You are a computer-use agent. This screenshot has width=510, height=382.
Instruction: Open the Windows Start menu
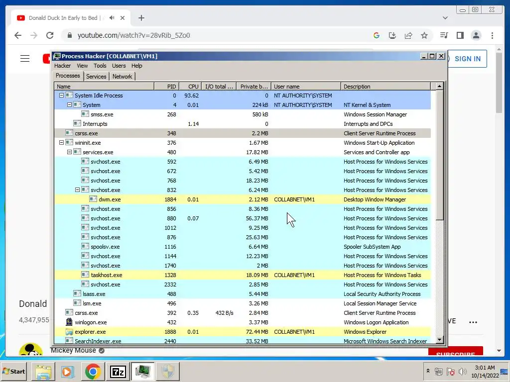tap(13, 371)
